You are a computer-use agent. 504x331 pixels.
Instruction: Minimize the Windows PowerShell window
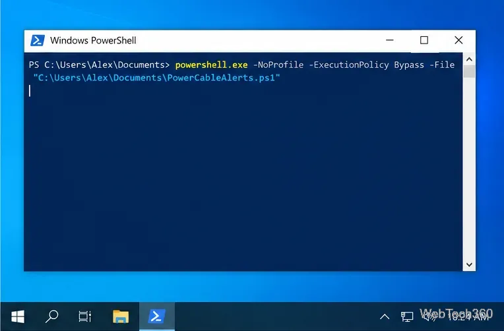(390, 40)
